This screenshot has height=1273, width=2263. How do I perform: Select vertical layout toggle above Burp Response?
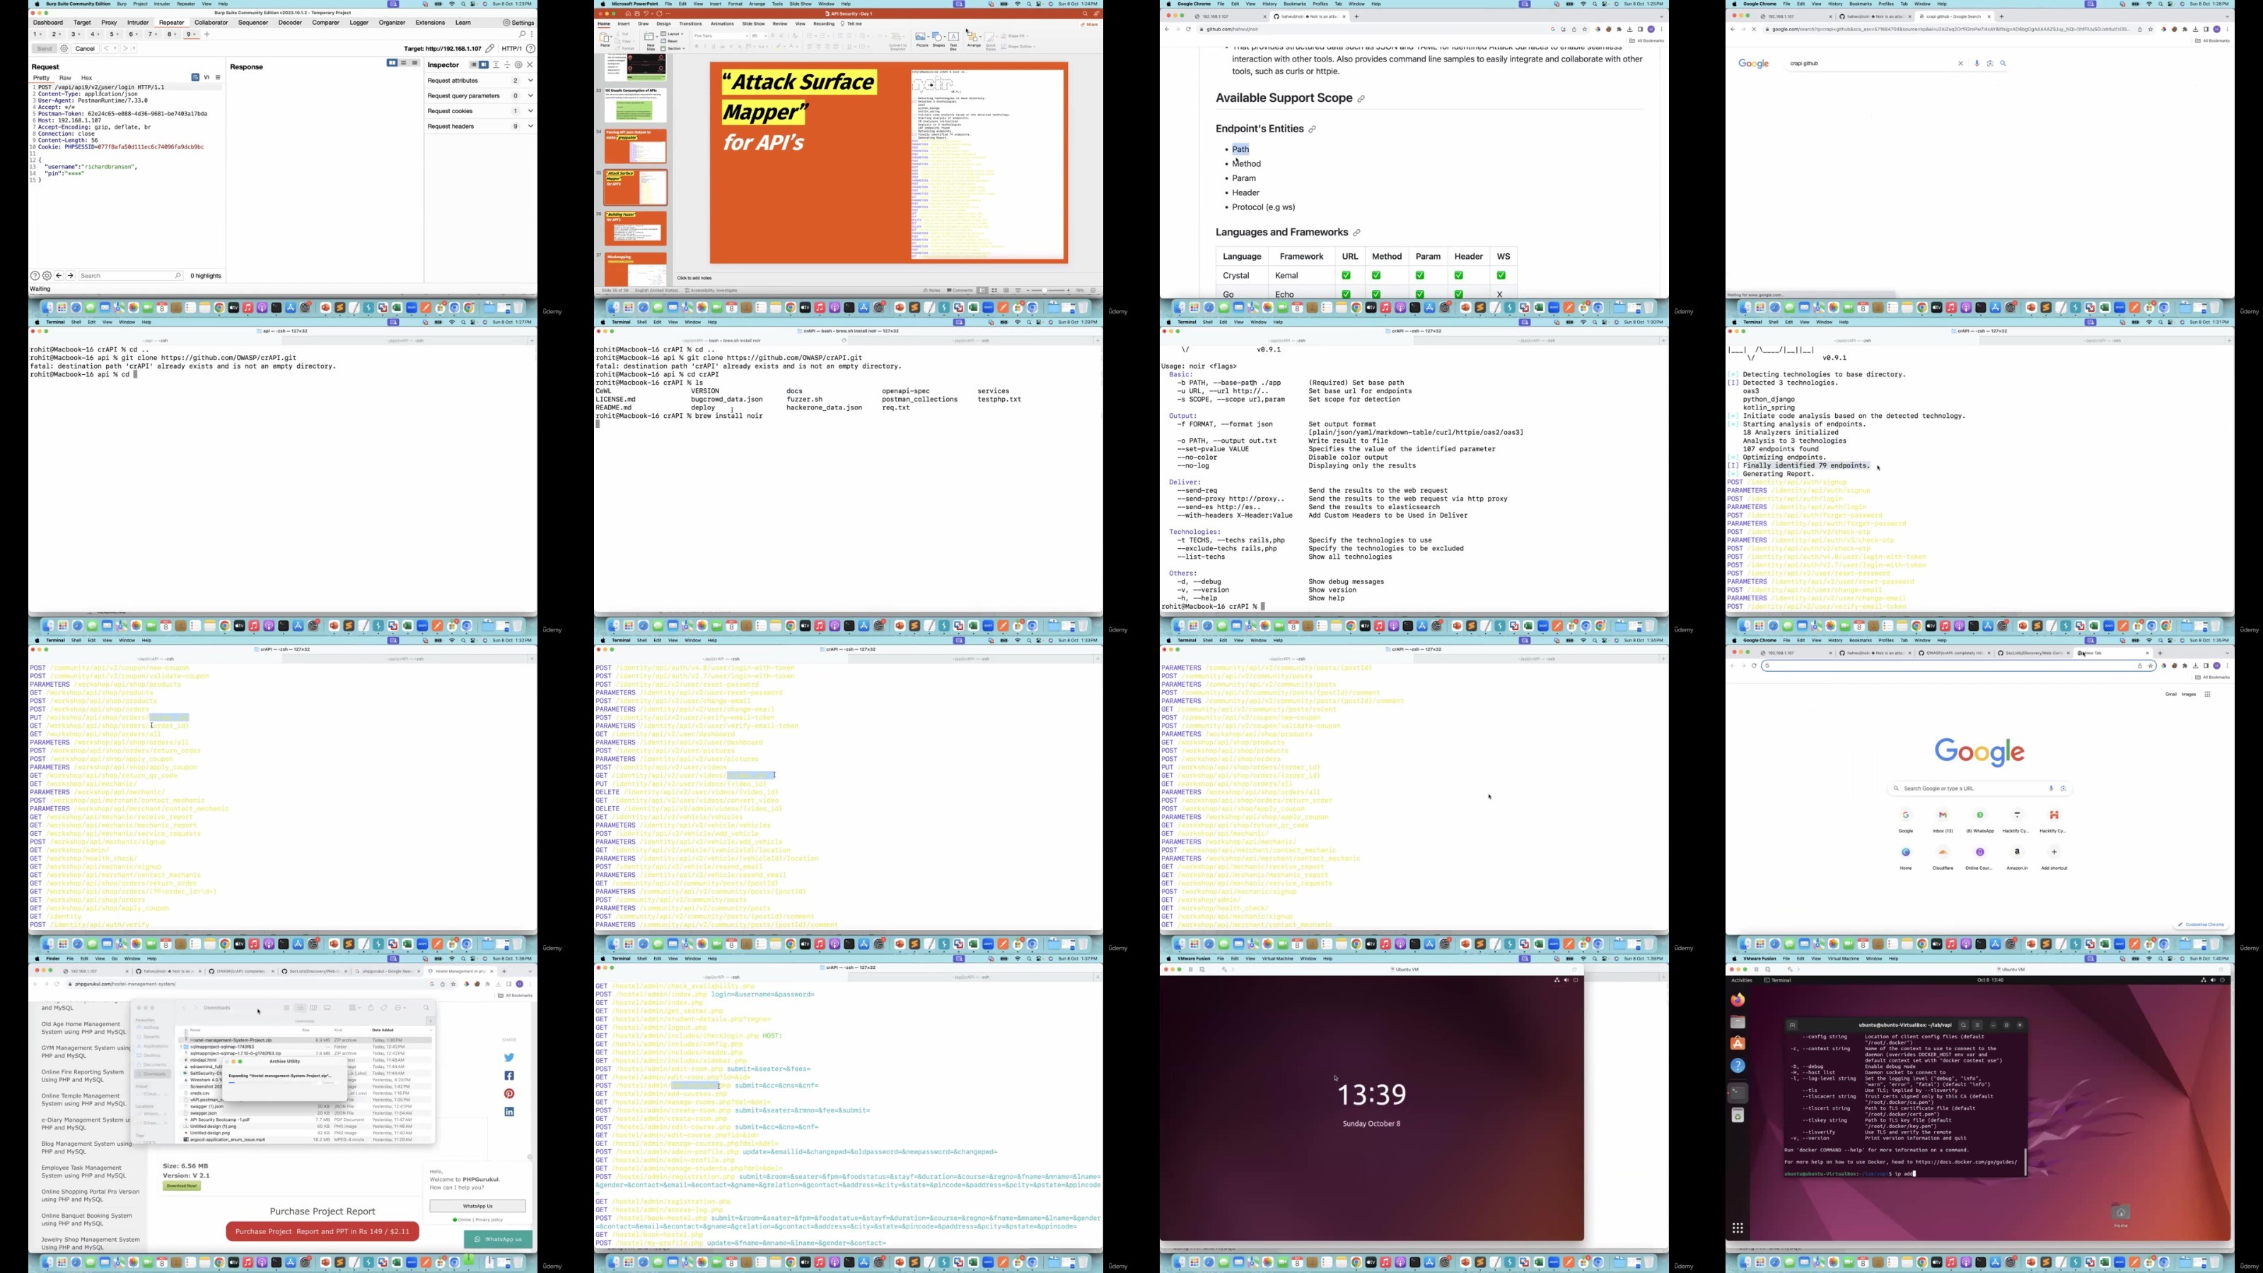pyautogui.click(x=403, y=63)
